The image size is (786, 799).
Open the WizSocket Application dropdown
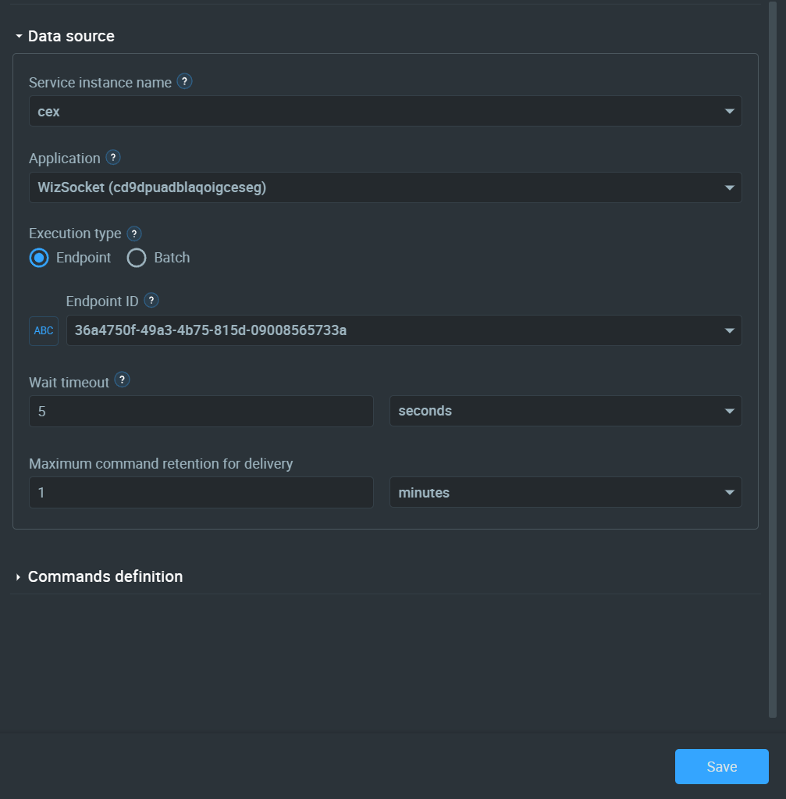[385, 187]
